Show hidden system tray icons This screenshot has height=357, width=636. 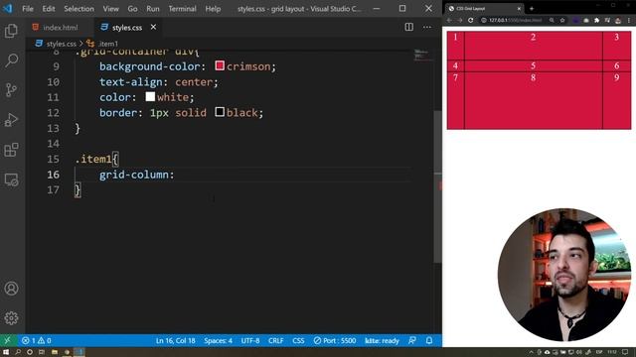pos(531,352)
